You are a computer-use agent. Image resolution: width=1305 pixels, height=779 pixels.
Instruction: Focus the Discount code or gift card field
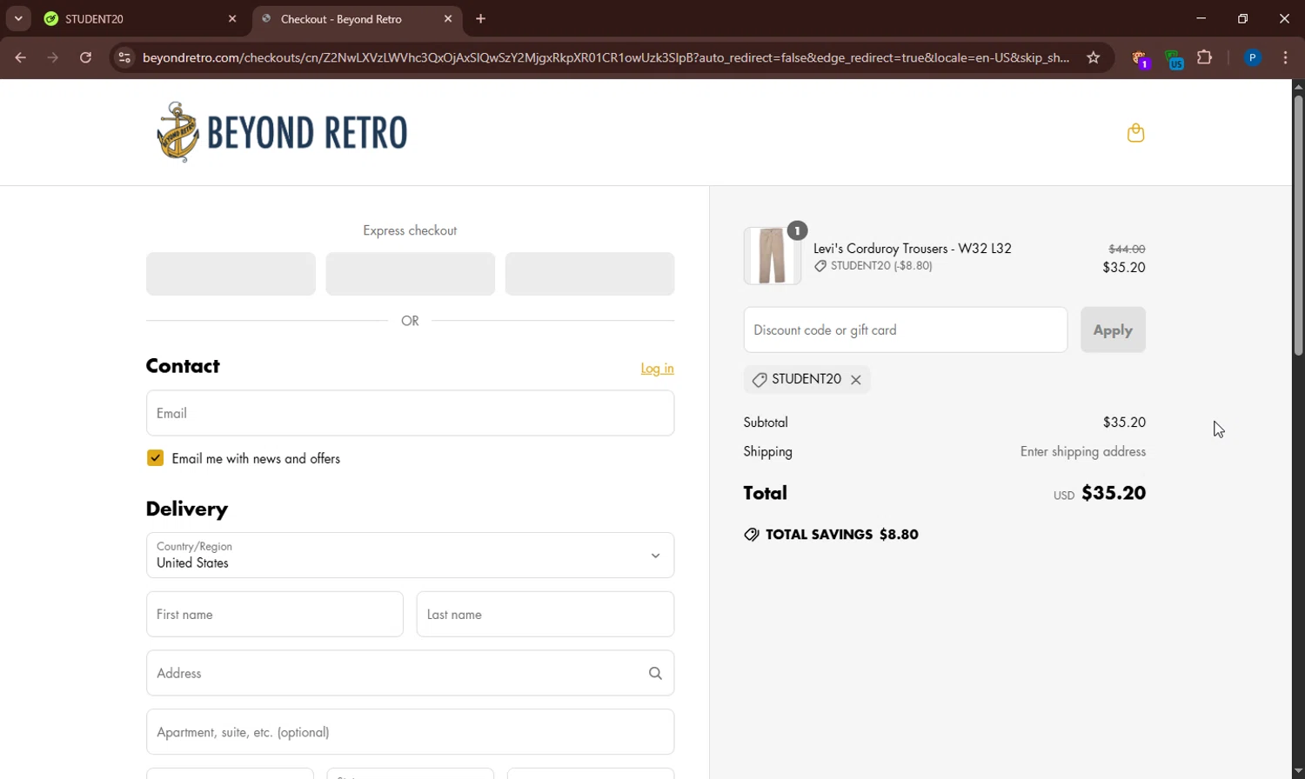tap(906, 330)
